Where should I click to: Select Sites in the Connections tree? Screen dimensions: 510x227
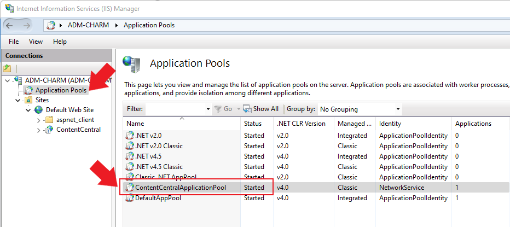click(x=42, y=100)
